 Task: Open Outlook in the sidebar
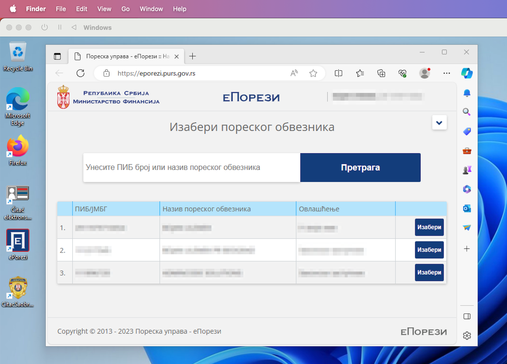[x=467, y=208]
